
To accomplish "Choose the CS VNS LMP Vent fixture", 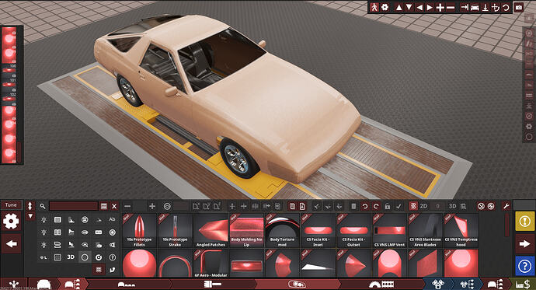I will [389, 230].
